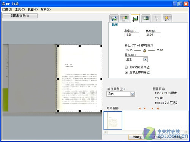Click the 高度 height input field
This screenshot has height=142, width=190.
[153, 35]
